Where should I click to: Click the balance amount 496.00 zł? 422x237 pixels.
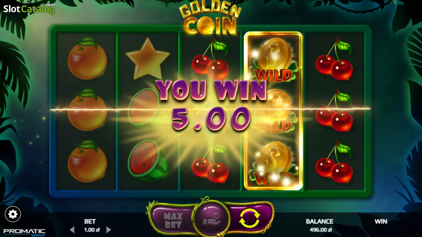tap(321, 230)
